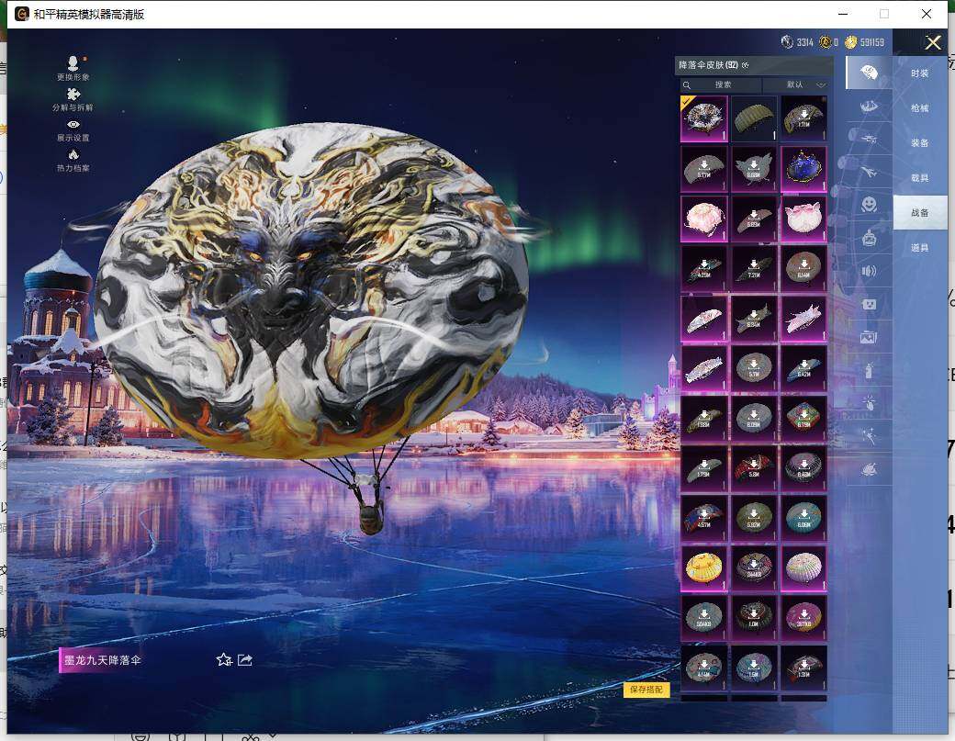Select the airplane category icon in the sidebar
The width and height of the screenshot is (955, 741).
pos(869,173)
